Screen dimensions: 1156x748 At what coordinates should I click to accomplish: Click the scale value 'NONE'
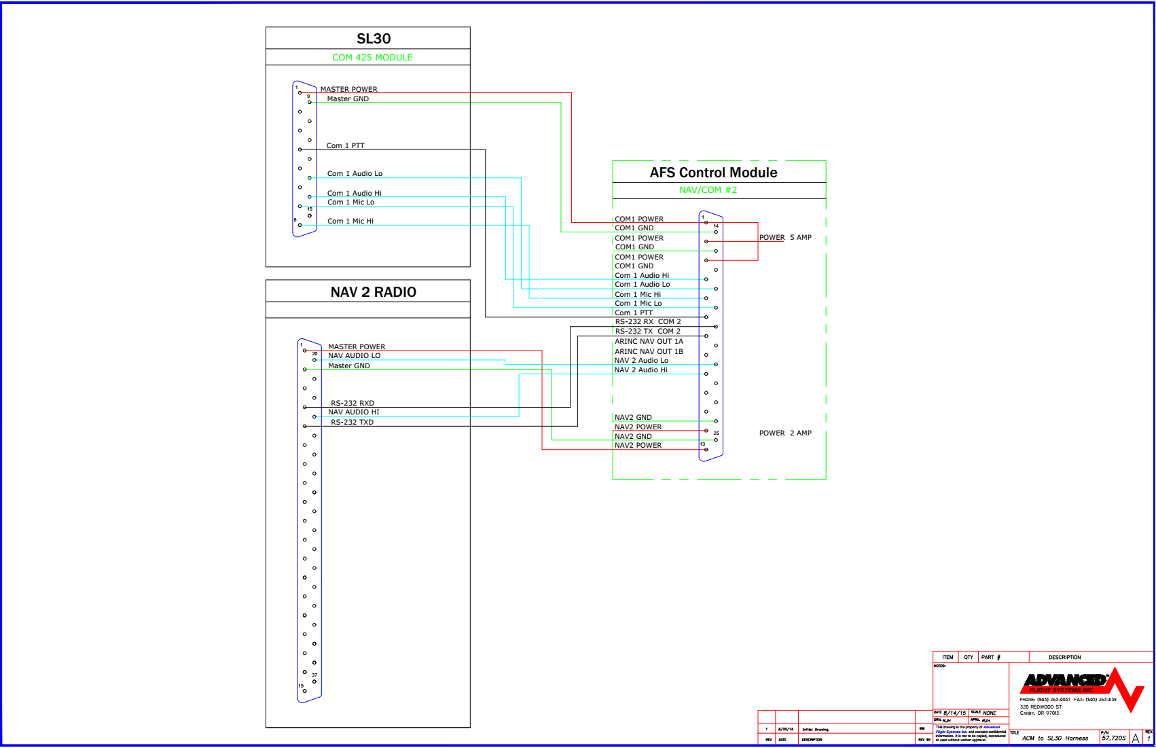point(989,713)
